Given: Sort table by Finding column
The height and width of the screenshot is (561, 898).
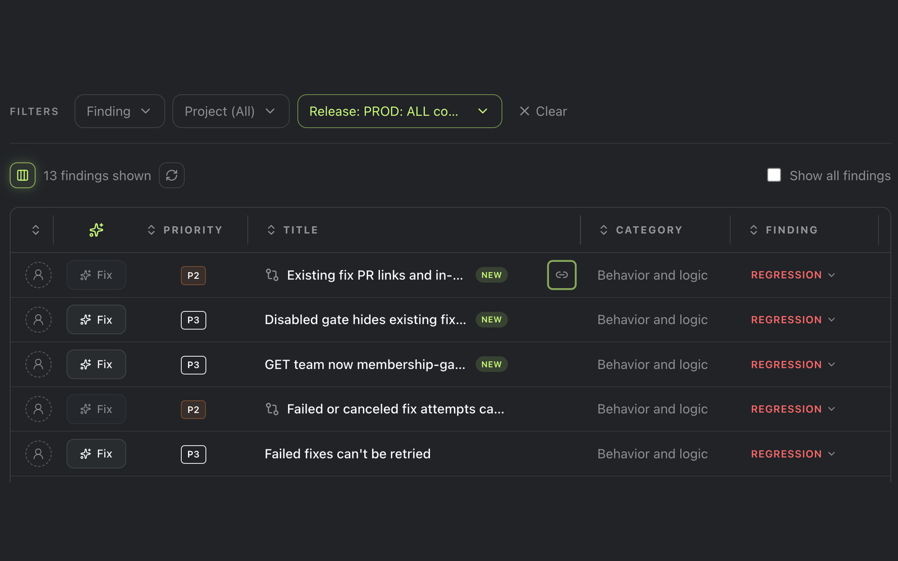Looking at the screenshot, I should click(x=784, y=230).
